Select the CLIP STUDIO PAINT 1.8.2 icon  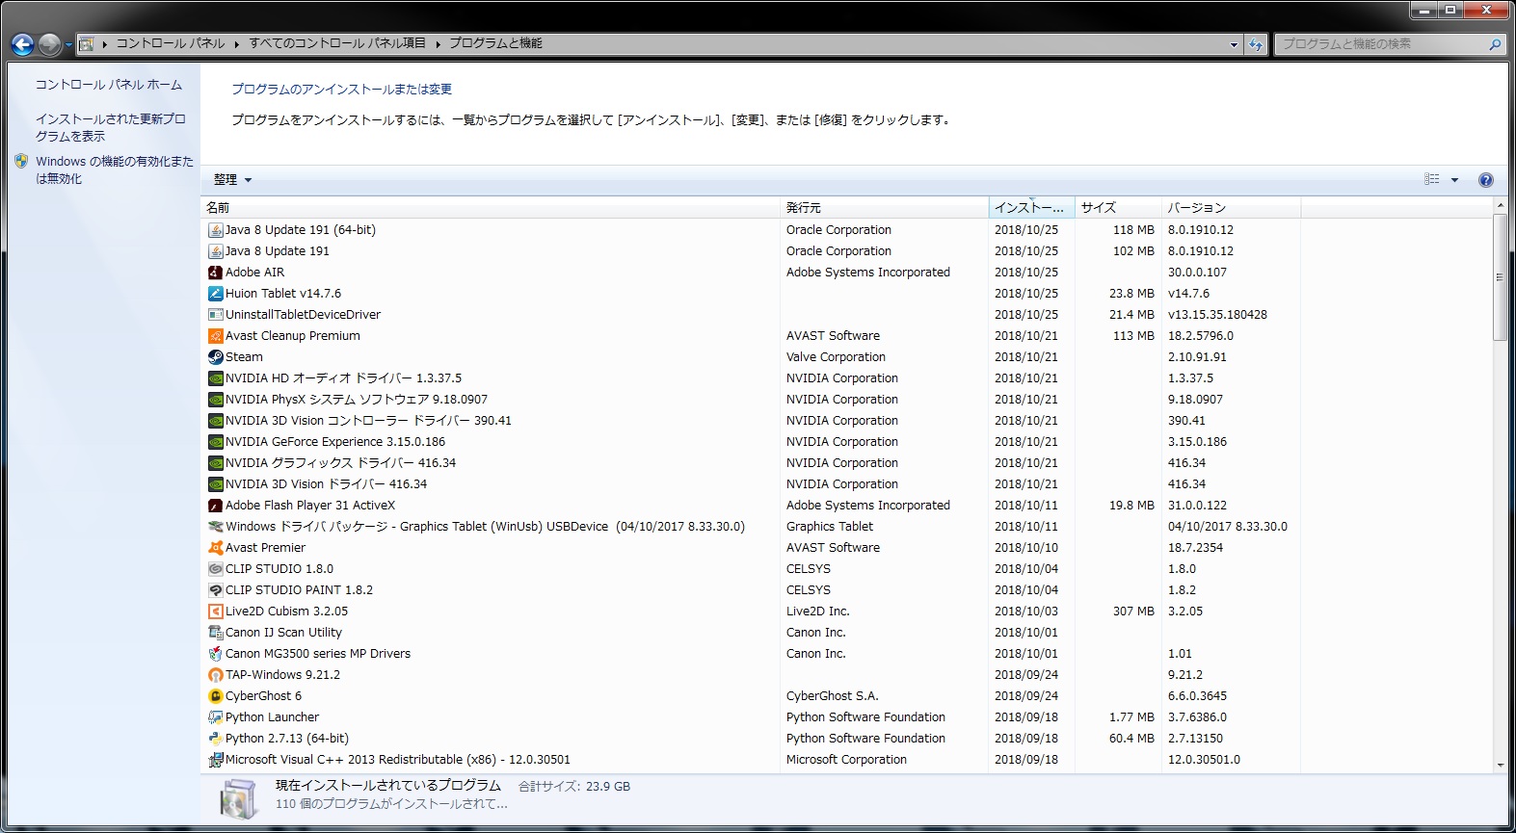coord(216,590)
